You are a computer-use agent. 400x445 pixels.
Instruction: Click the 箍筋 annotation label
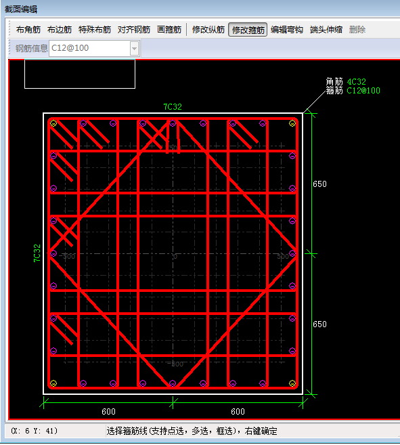click(334, 91)
